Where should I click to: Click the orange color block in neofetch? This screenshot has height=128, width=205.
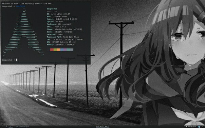(59, 50)
